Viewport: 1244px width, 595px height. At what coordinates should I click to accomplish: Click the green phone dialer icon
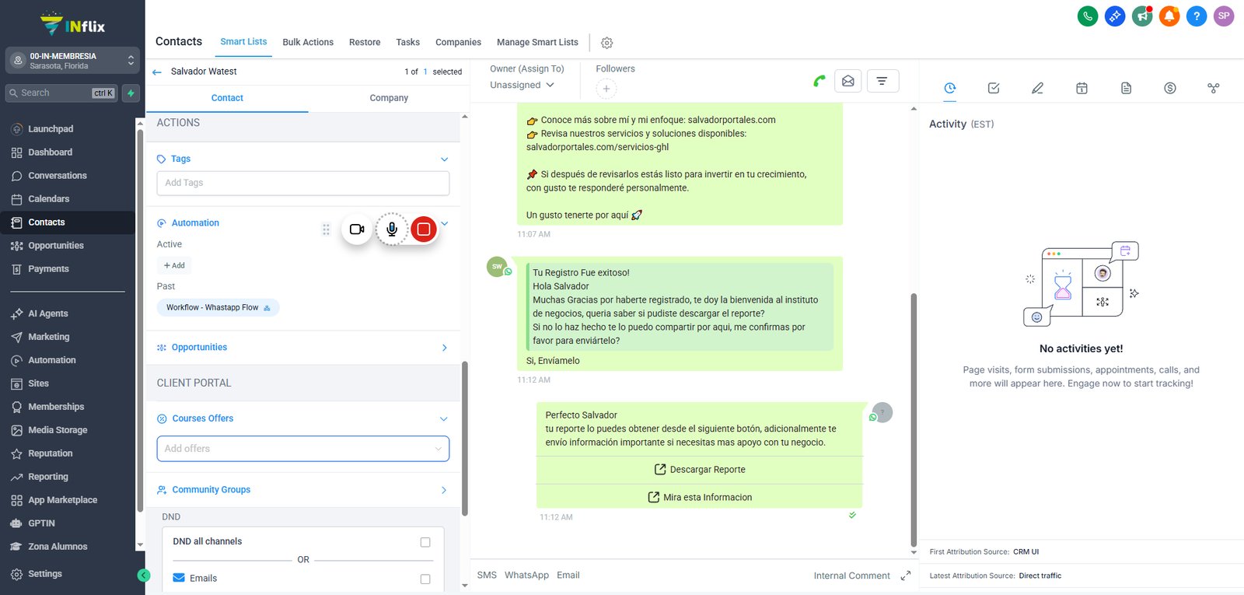1088,16
